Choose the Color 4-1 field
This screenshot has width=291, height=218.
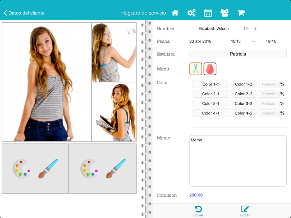(x=210, y=113)
